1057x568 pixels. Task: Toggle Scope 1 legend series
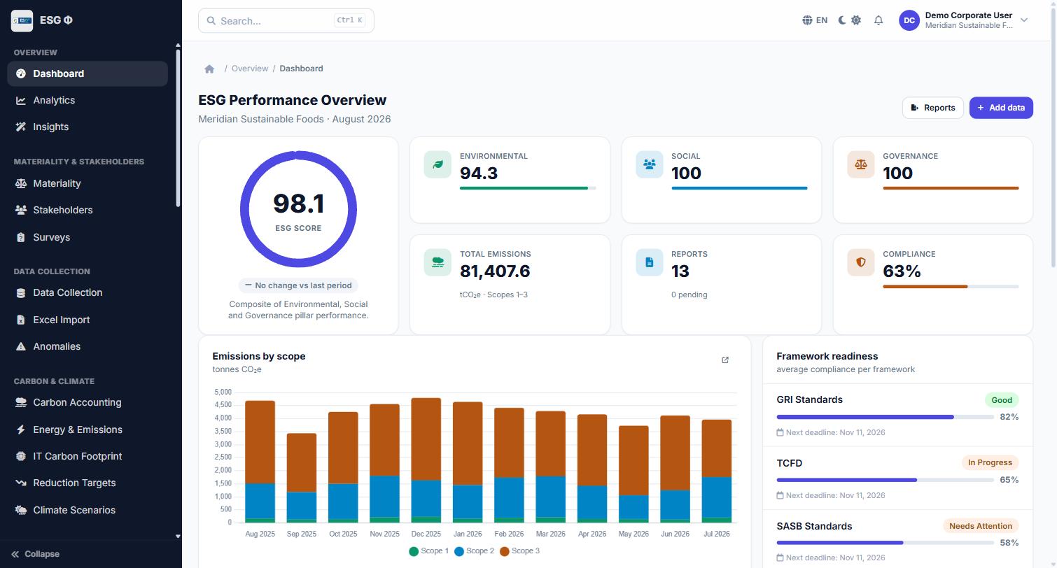pyautogui.click(x=429, y=551)
